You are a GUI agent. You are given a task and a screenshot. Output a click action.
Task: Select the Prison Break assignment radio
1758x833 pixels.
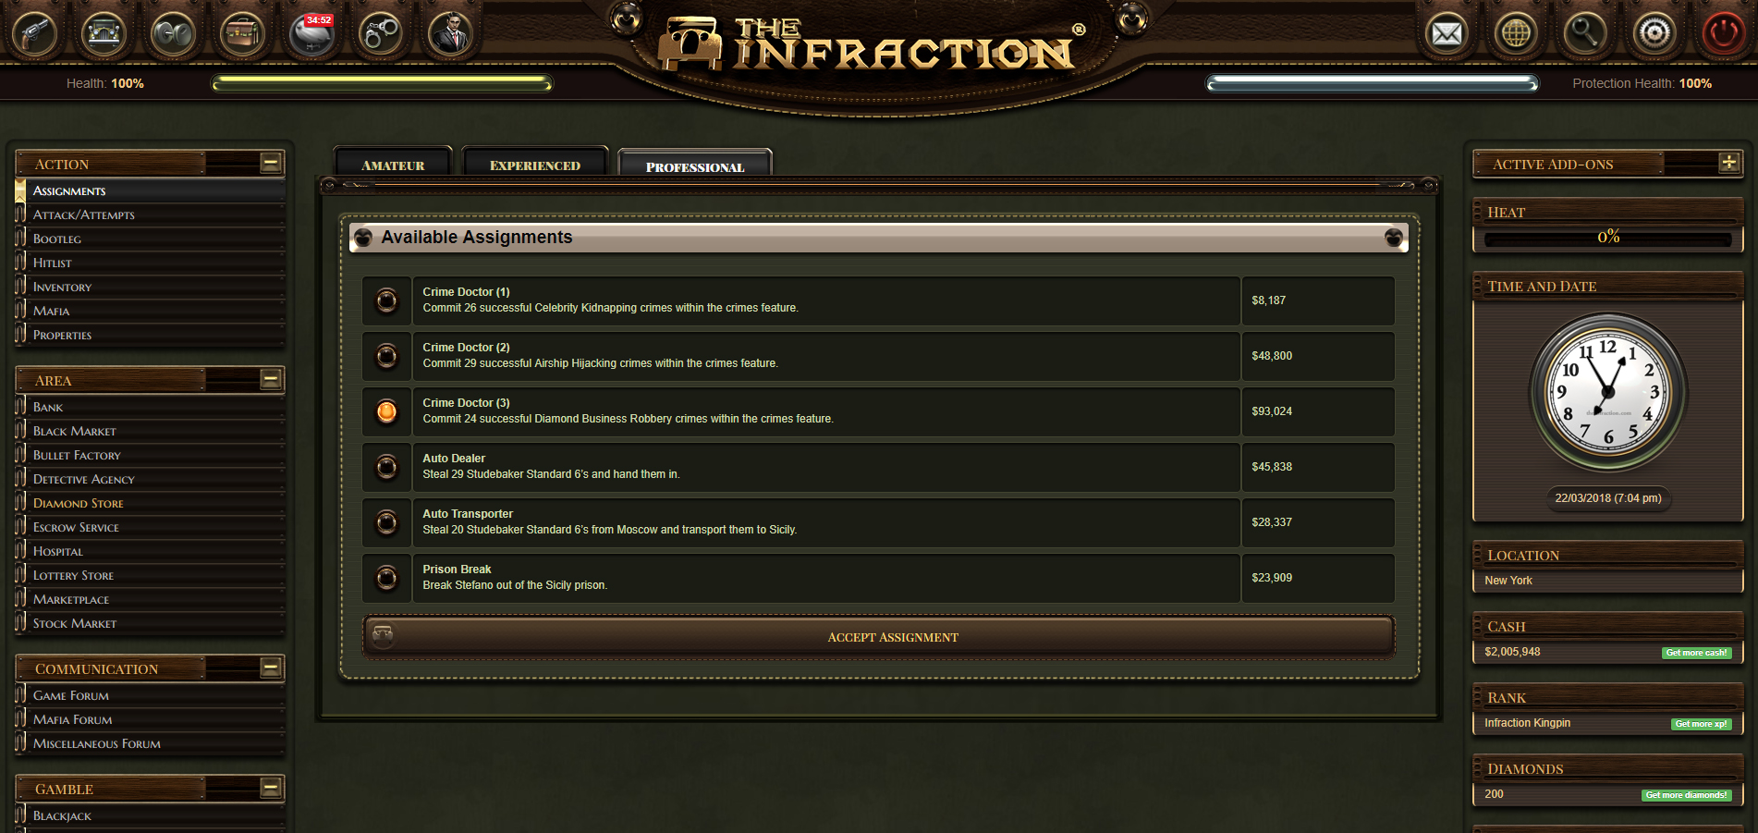pos(386,578)
